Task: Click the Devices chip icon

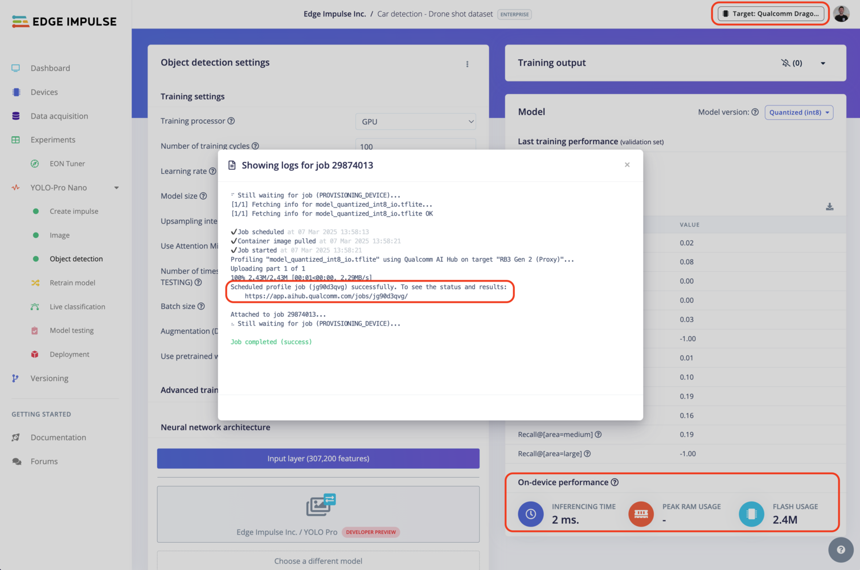Action: coord(16,92)
